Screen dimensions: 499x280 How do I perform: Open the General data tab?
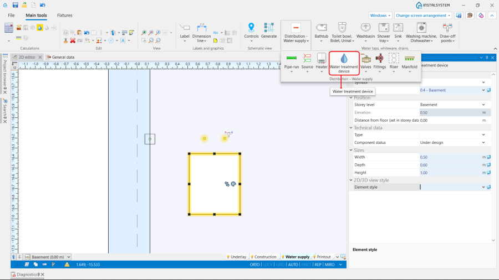tap(63, 57)
